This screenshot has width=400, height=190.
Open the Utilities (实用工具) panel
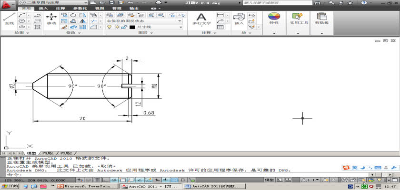coord(298,19)
